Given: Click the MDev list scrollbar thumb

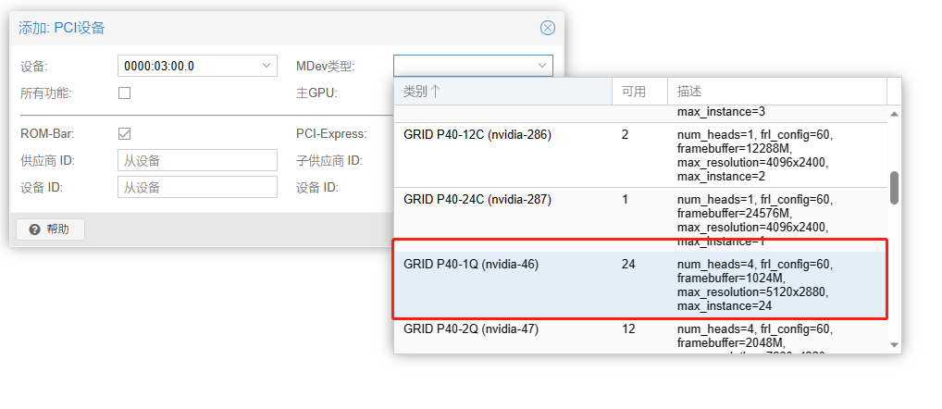Looking at the screenshot, I should [x=894, y=187].
